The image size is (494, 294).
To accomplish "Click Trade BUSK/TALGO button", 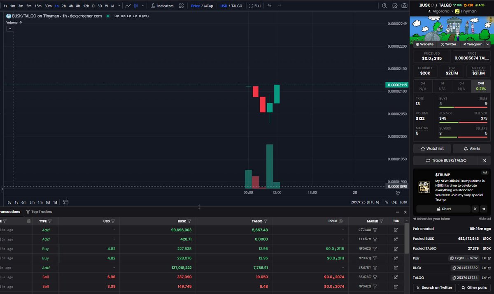I will click(446, 160).
